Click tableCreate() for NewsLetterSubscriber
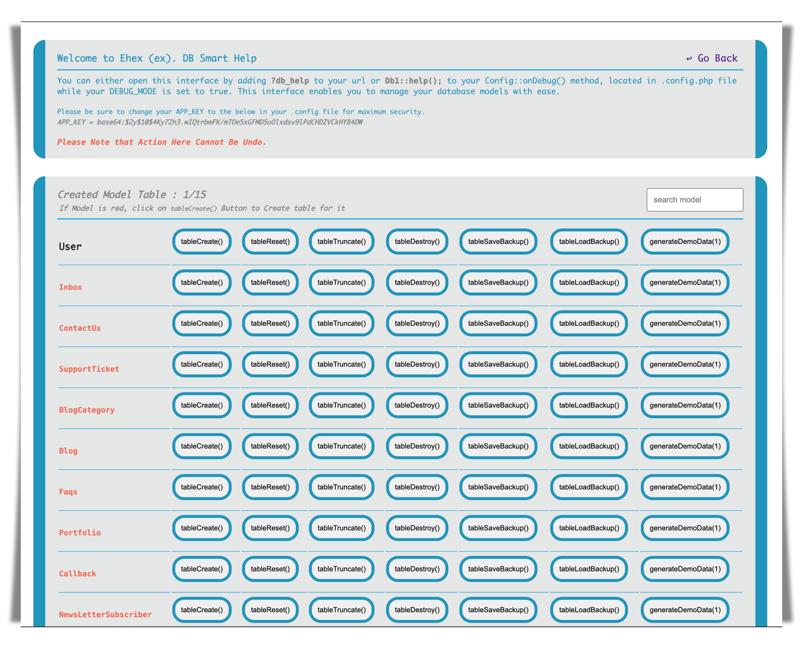803x648 pixels. click(202, 611)
